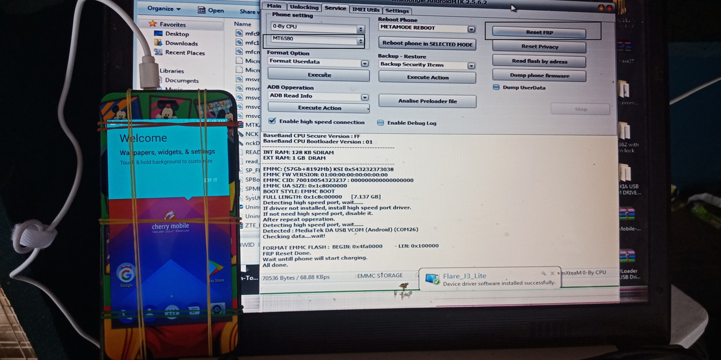
Task: Open the Settings tab
Action: 398,11
